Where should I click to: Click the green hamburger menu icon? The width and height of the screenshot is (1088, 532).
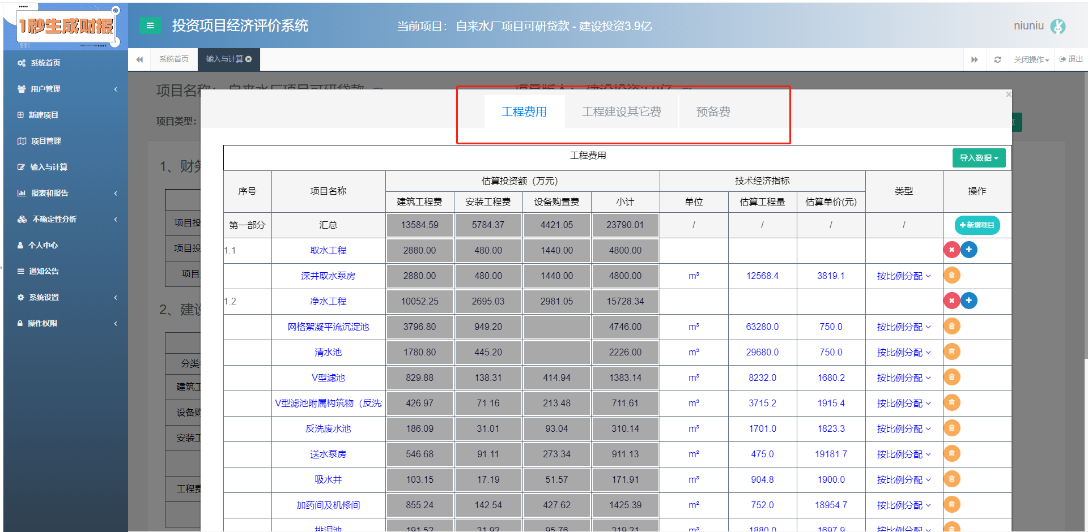pos(150,25)
